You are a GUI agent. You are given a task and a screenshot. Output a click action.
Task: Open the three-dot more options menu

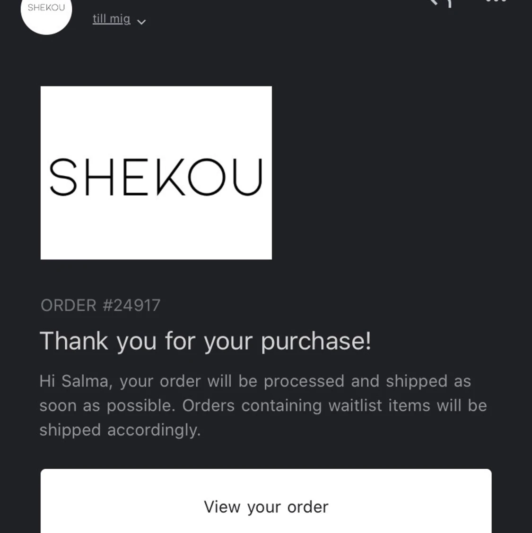tap(496, 1)
